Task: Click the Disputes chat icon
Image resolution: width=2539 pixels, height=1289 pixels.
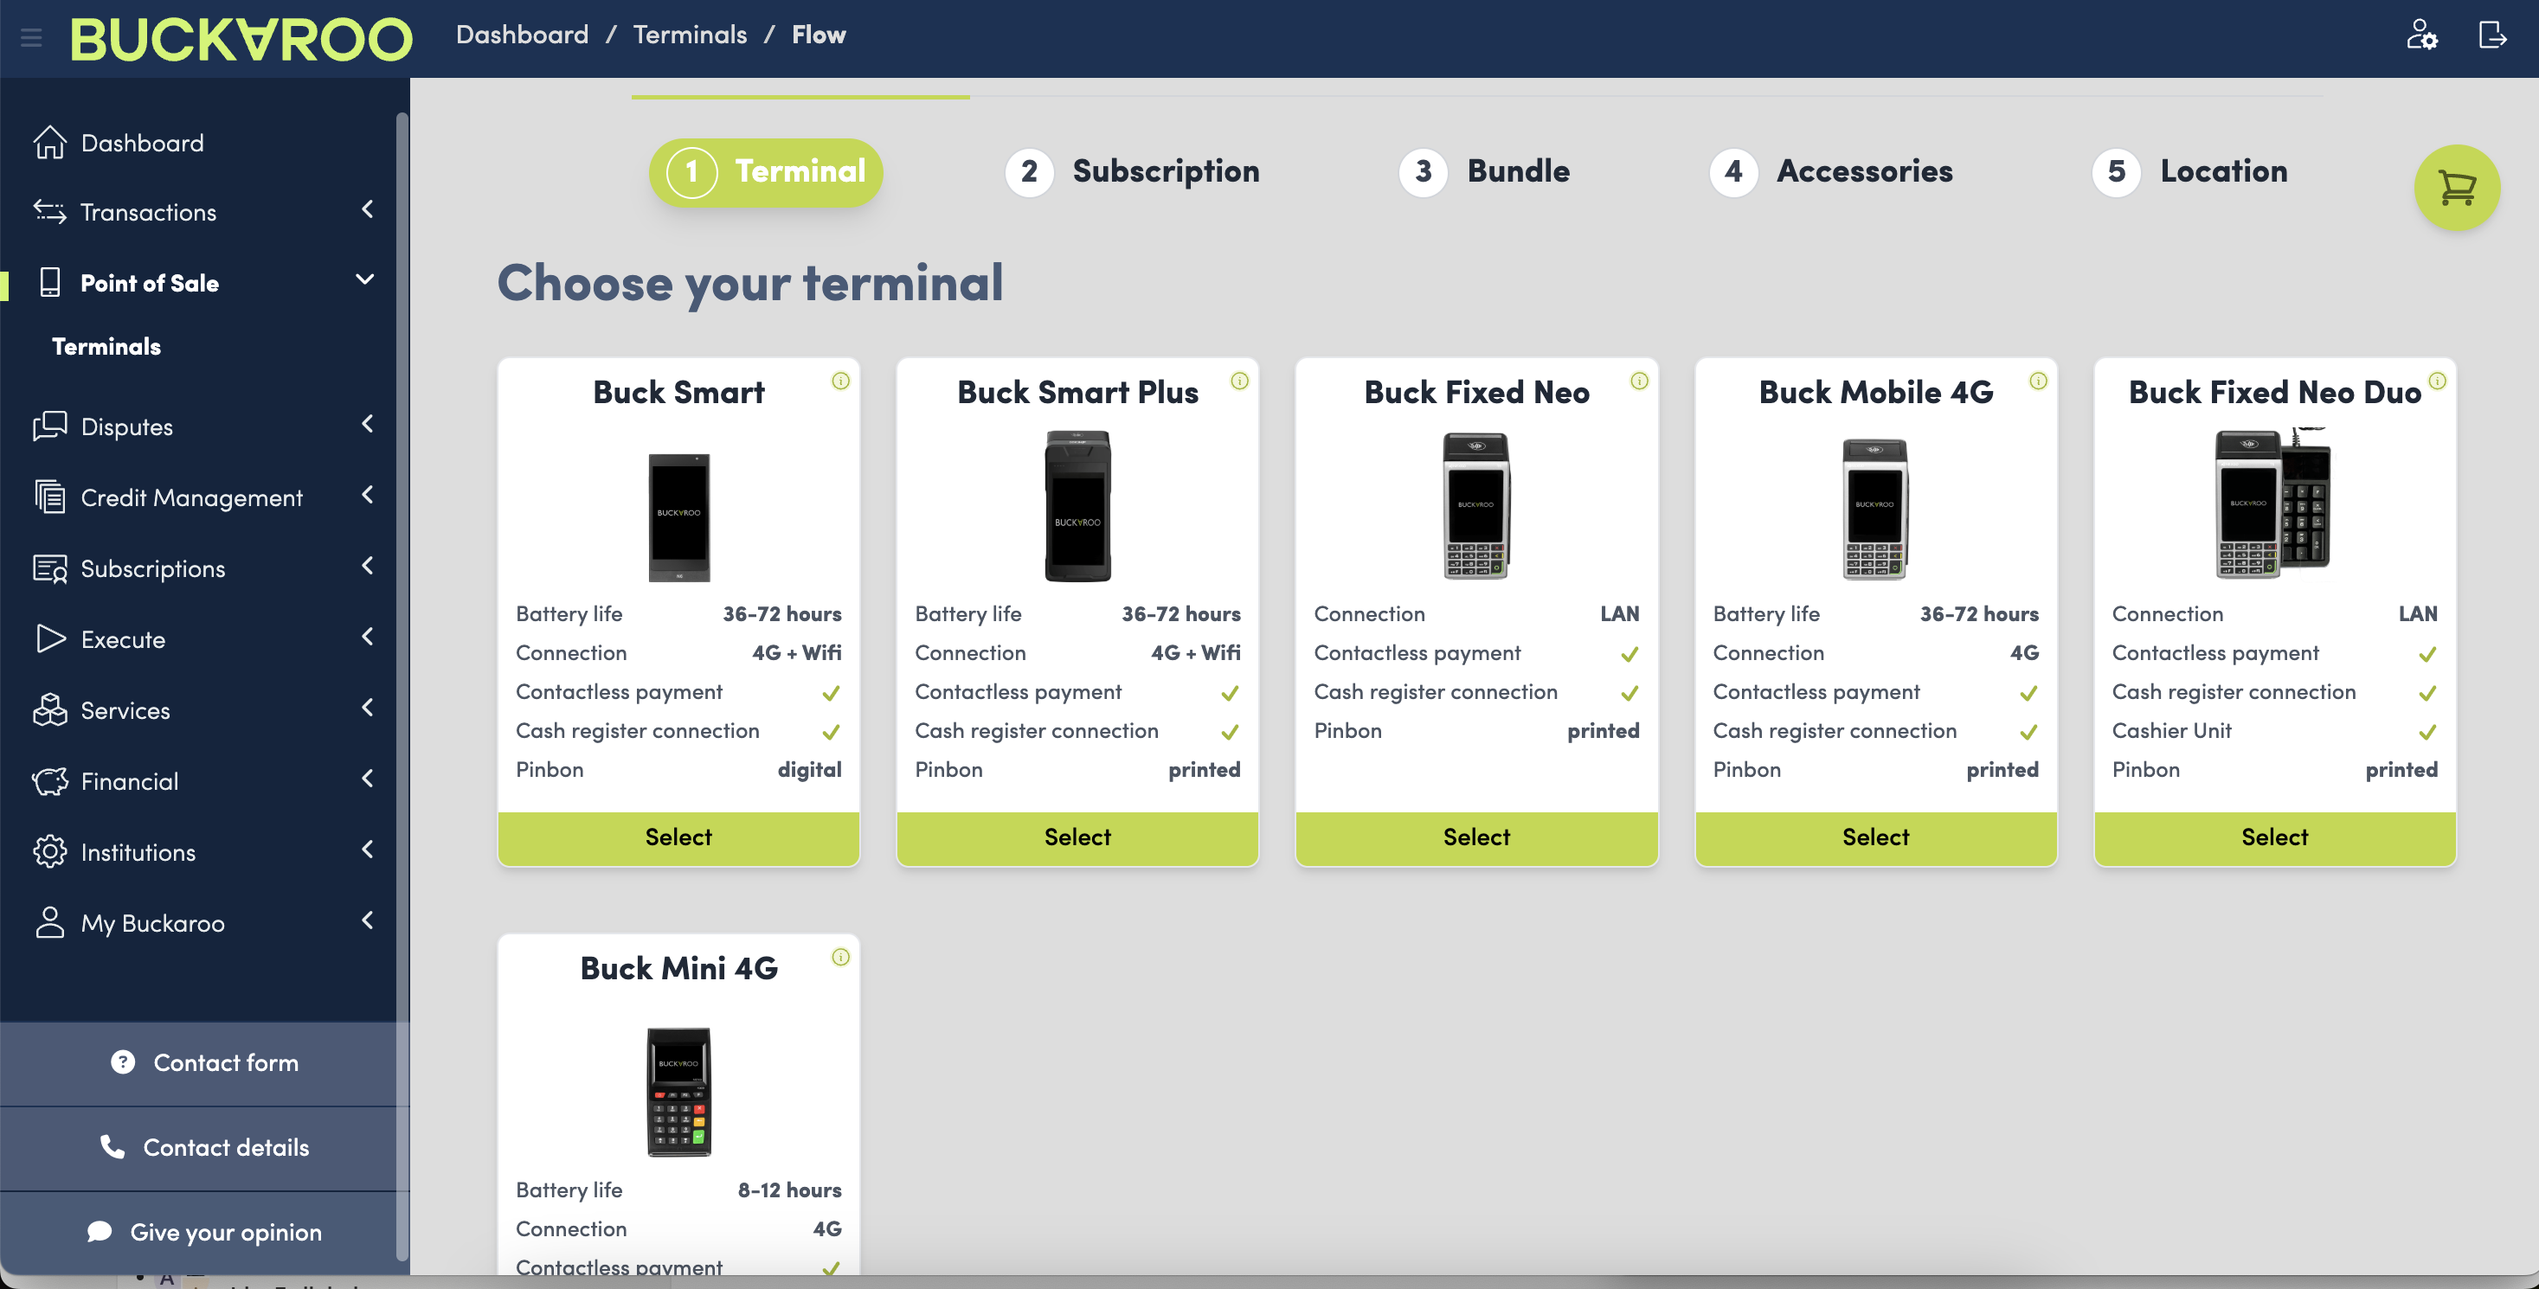Action: click(x=49, y=426)
